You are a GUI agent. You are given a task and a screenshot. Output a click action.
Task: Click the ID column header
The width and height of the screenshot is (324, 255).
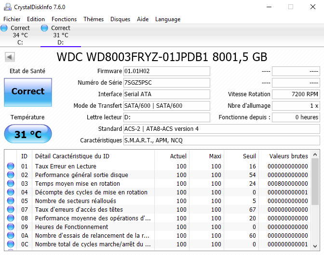click(24, 156)
